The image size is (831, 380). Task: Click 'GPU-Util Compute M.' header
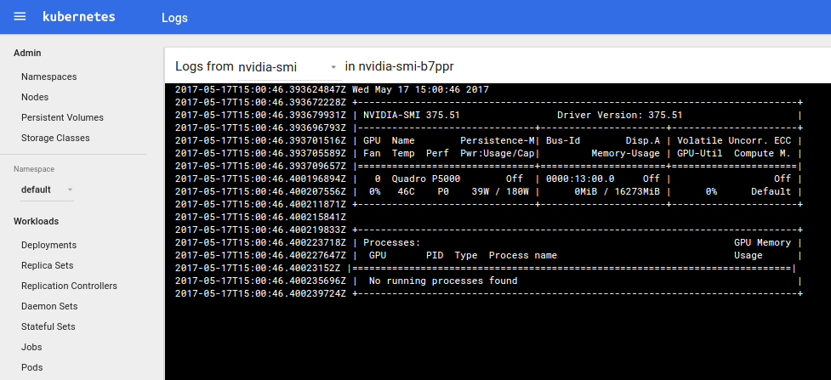coord(734,153)
